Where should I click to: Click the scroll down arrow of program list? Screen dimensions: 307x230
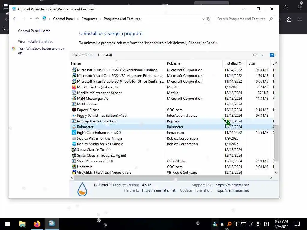coord(276,173)
